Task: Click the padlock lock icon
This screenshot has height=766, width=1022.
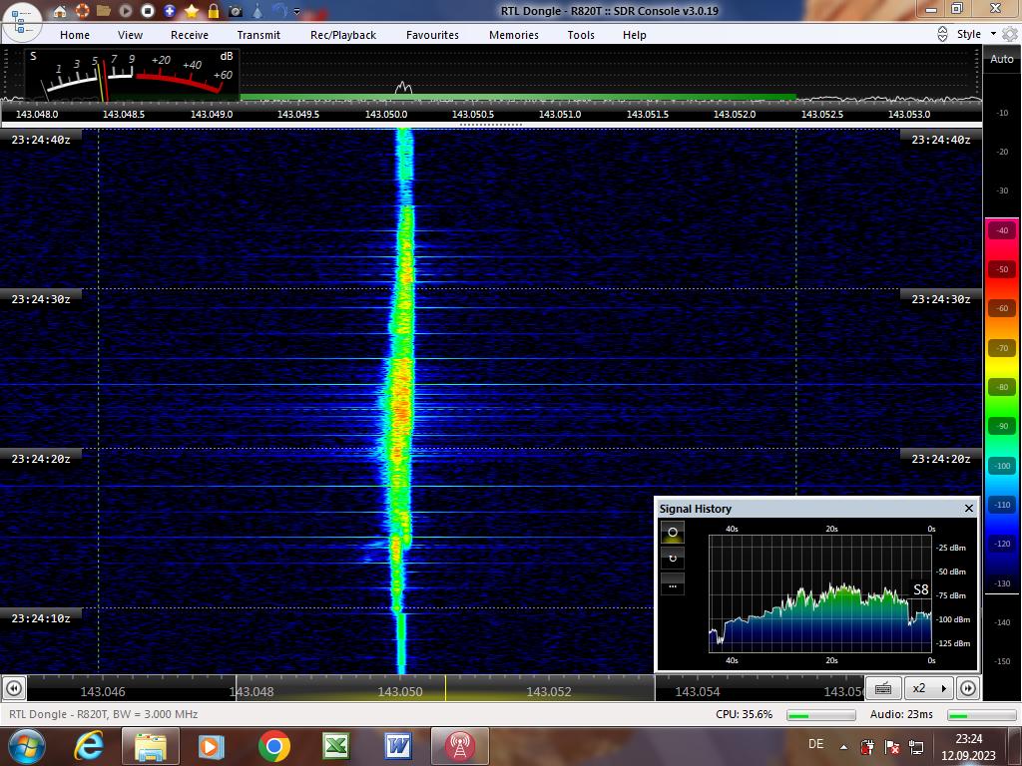Action: (x=214, y=10)
